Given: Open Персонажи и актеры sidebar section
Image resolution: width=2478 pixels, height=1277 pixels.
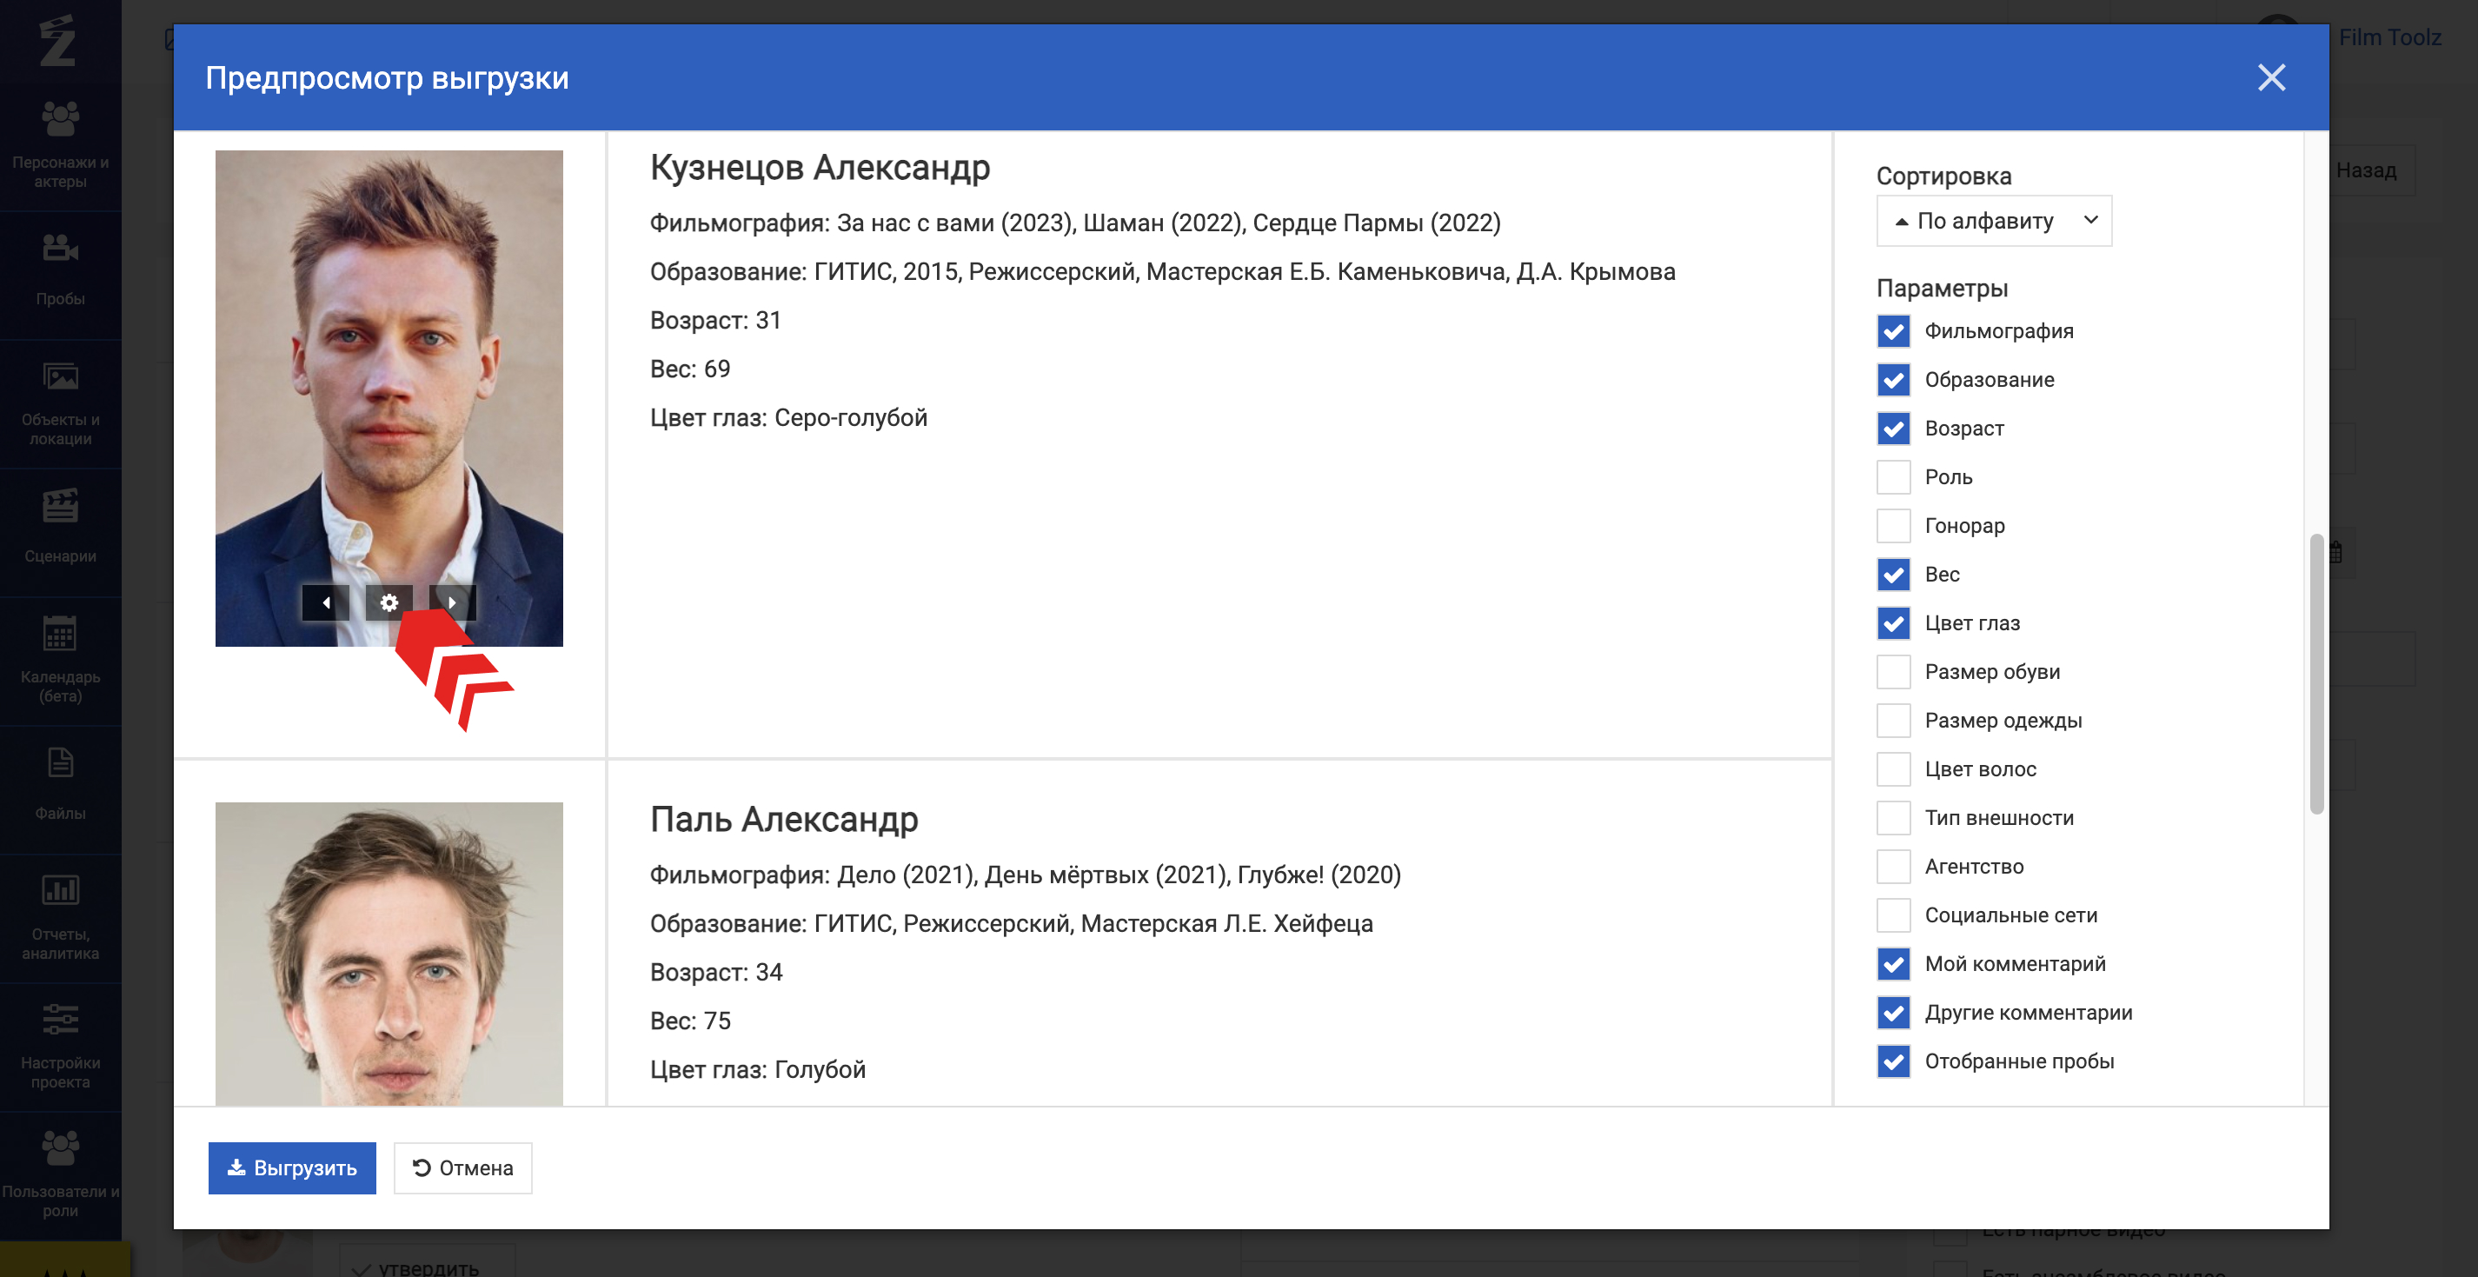Looking at the screenshot, I should pos(61,146).
